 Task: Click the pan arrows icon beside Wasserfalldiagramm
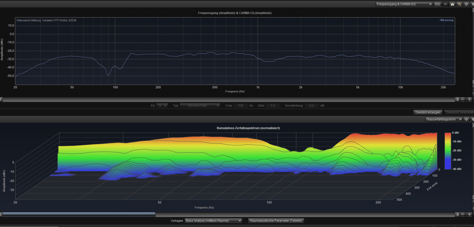(466, 119)
